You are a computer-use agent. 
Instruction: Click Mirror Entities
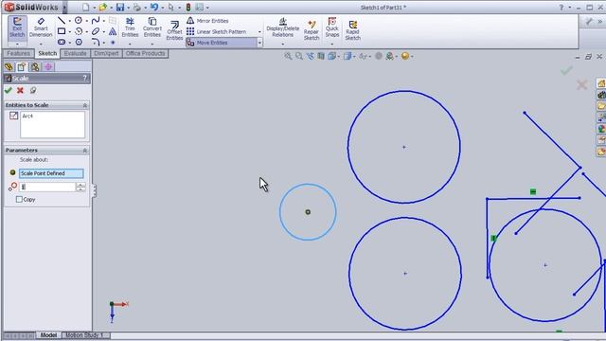pyautogui.click(x=207, y=21)
